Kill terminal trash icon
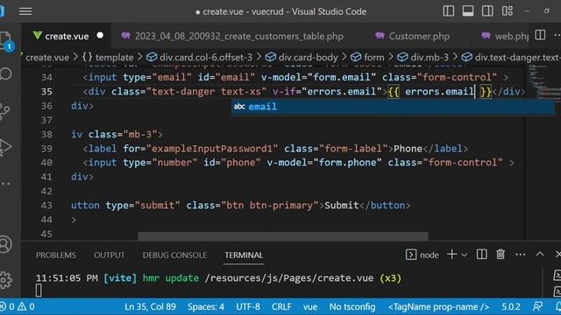 pyautogui.click(x=501, y=255)
